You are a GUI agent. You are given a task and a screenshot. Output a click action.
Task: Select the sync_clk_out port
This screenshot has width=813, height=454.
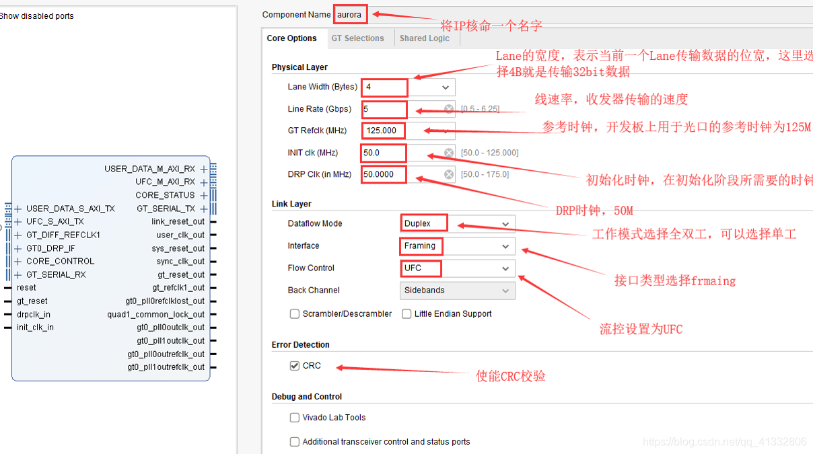(179, 262)
